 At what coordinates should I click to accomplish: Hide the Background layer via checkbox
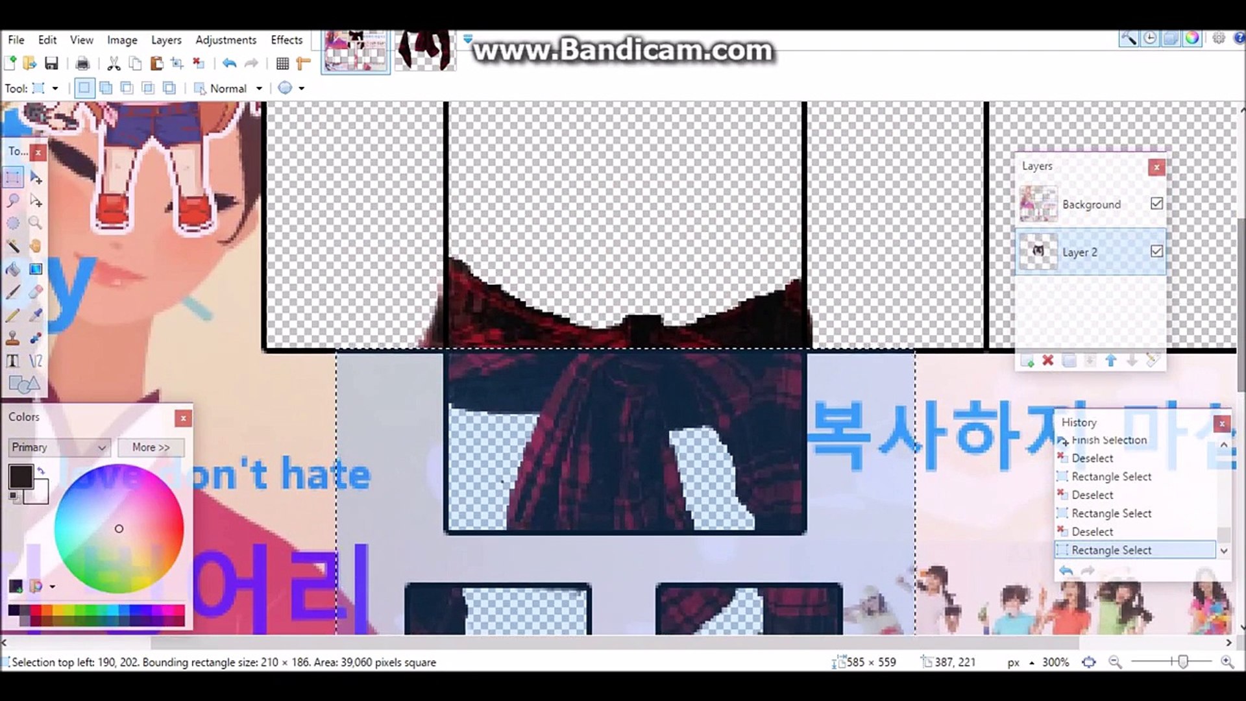tap(1156, 203)
